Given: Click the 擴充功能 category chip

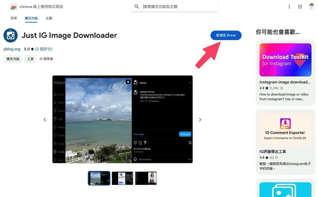Looking at the screenshot, I should [13, 59].
